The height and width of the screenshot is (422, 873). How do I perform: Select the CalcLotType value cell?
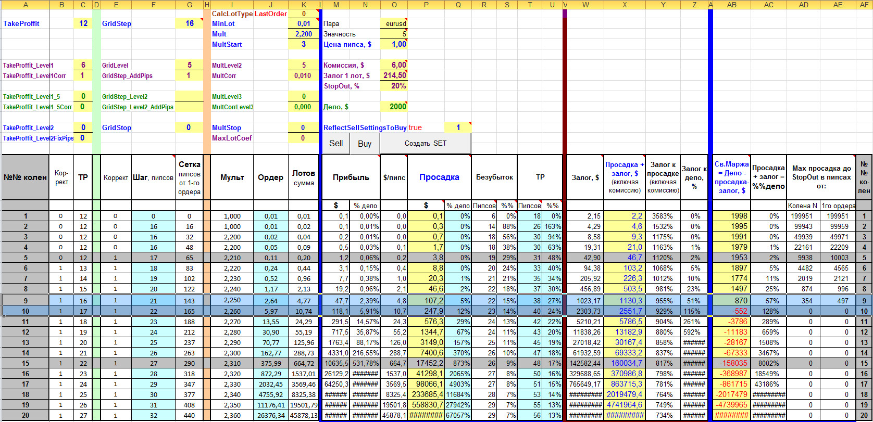[304, 14]
